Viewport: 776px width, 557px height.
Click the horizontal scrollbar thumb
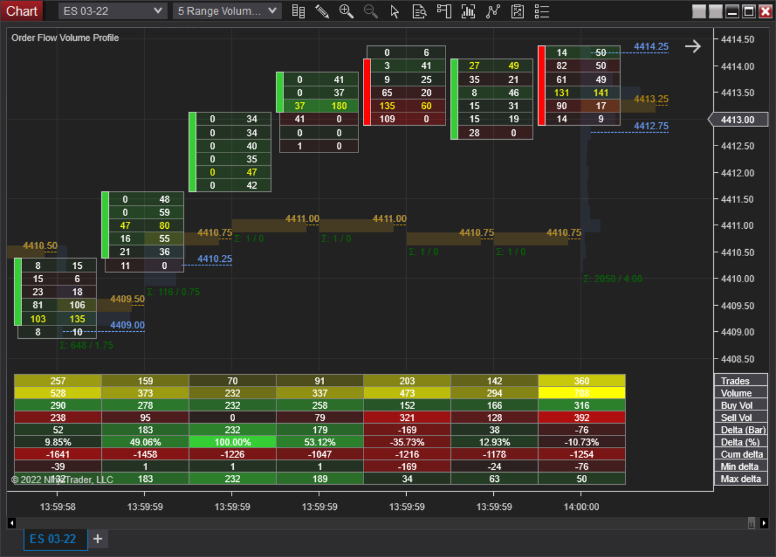point(752,523)
